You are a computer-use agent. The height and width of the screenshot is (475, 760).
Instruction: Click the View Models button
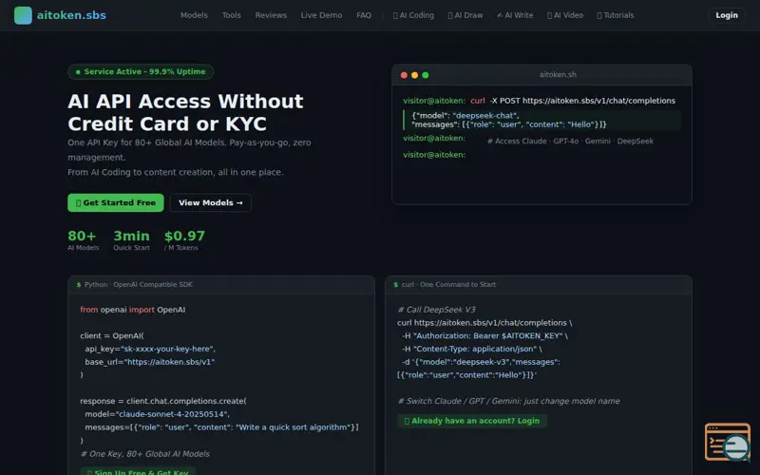[x=210, y=202]
